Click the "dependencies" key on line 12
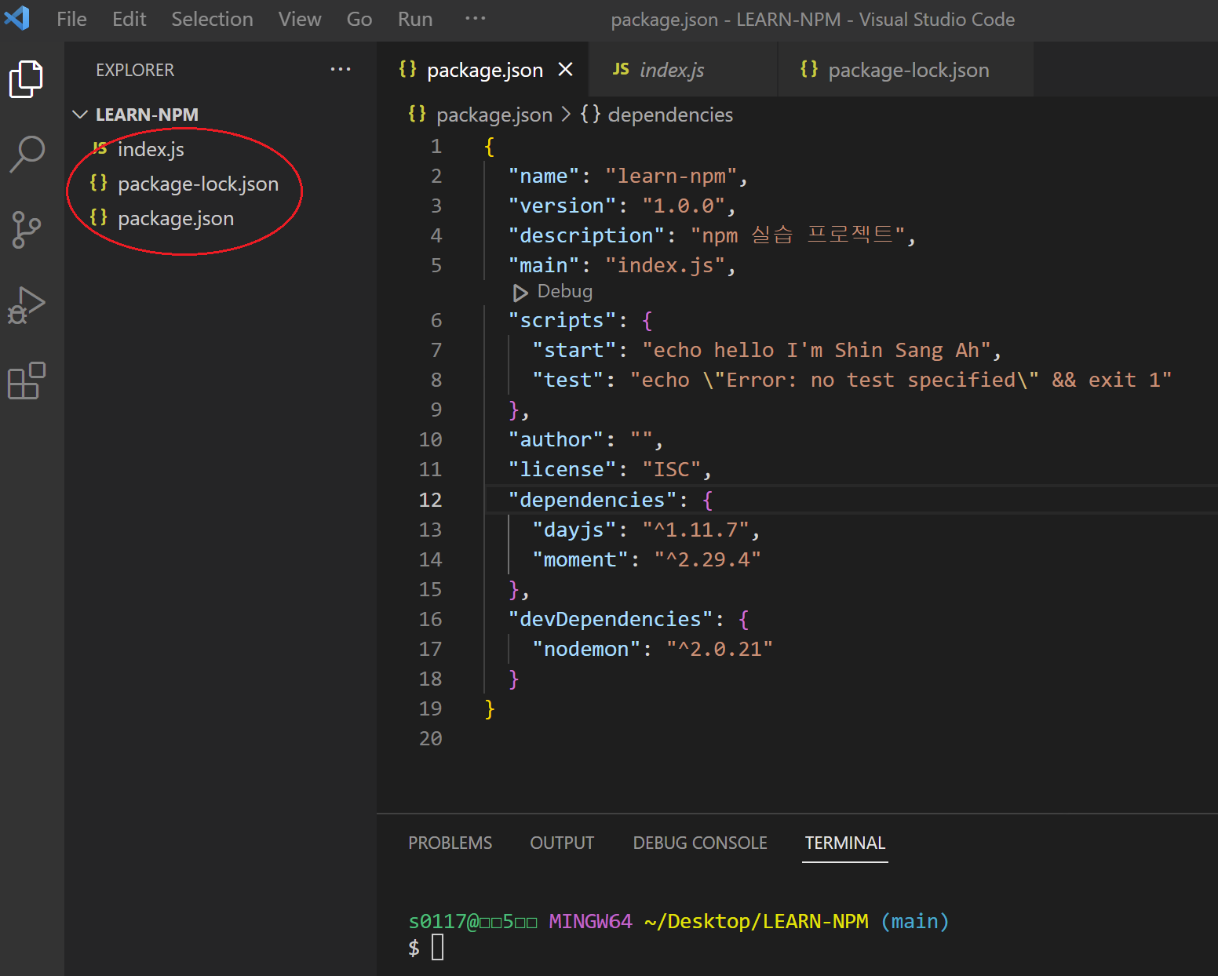 point(592,500)
